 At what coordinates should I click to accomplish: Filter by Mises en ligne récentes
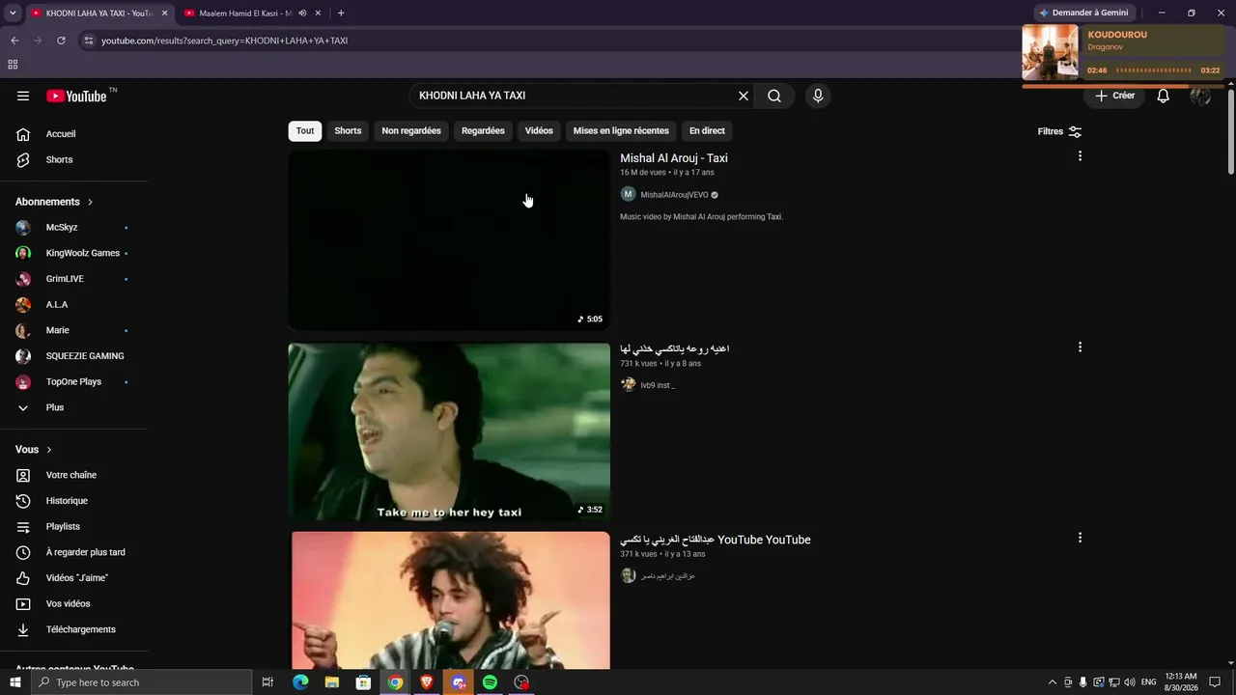tap(621, 131)
